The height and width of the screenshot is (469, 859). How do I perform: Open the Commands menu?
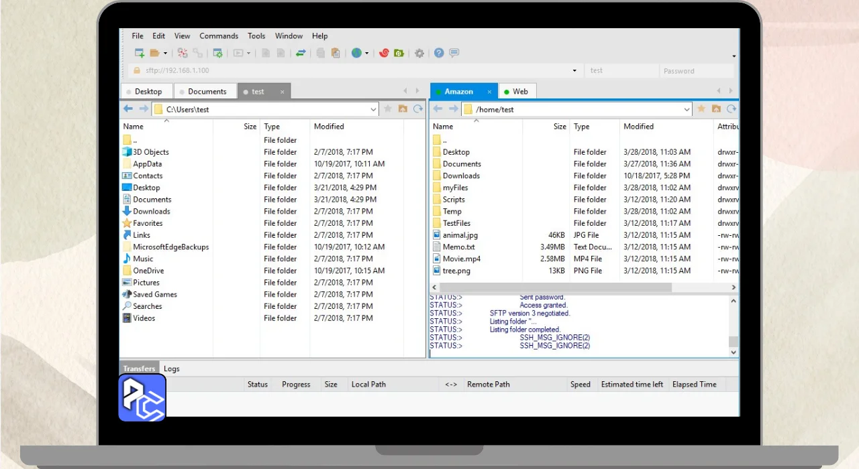point(219,36)
